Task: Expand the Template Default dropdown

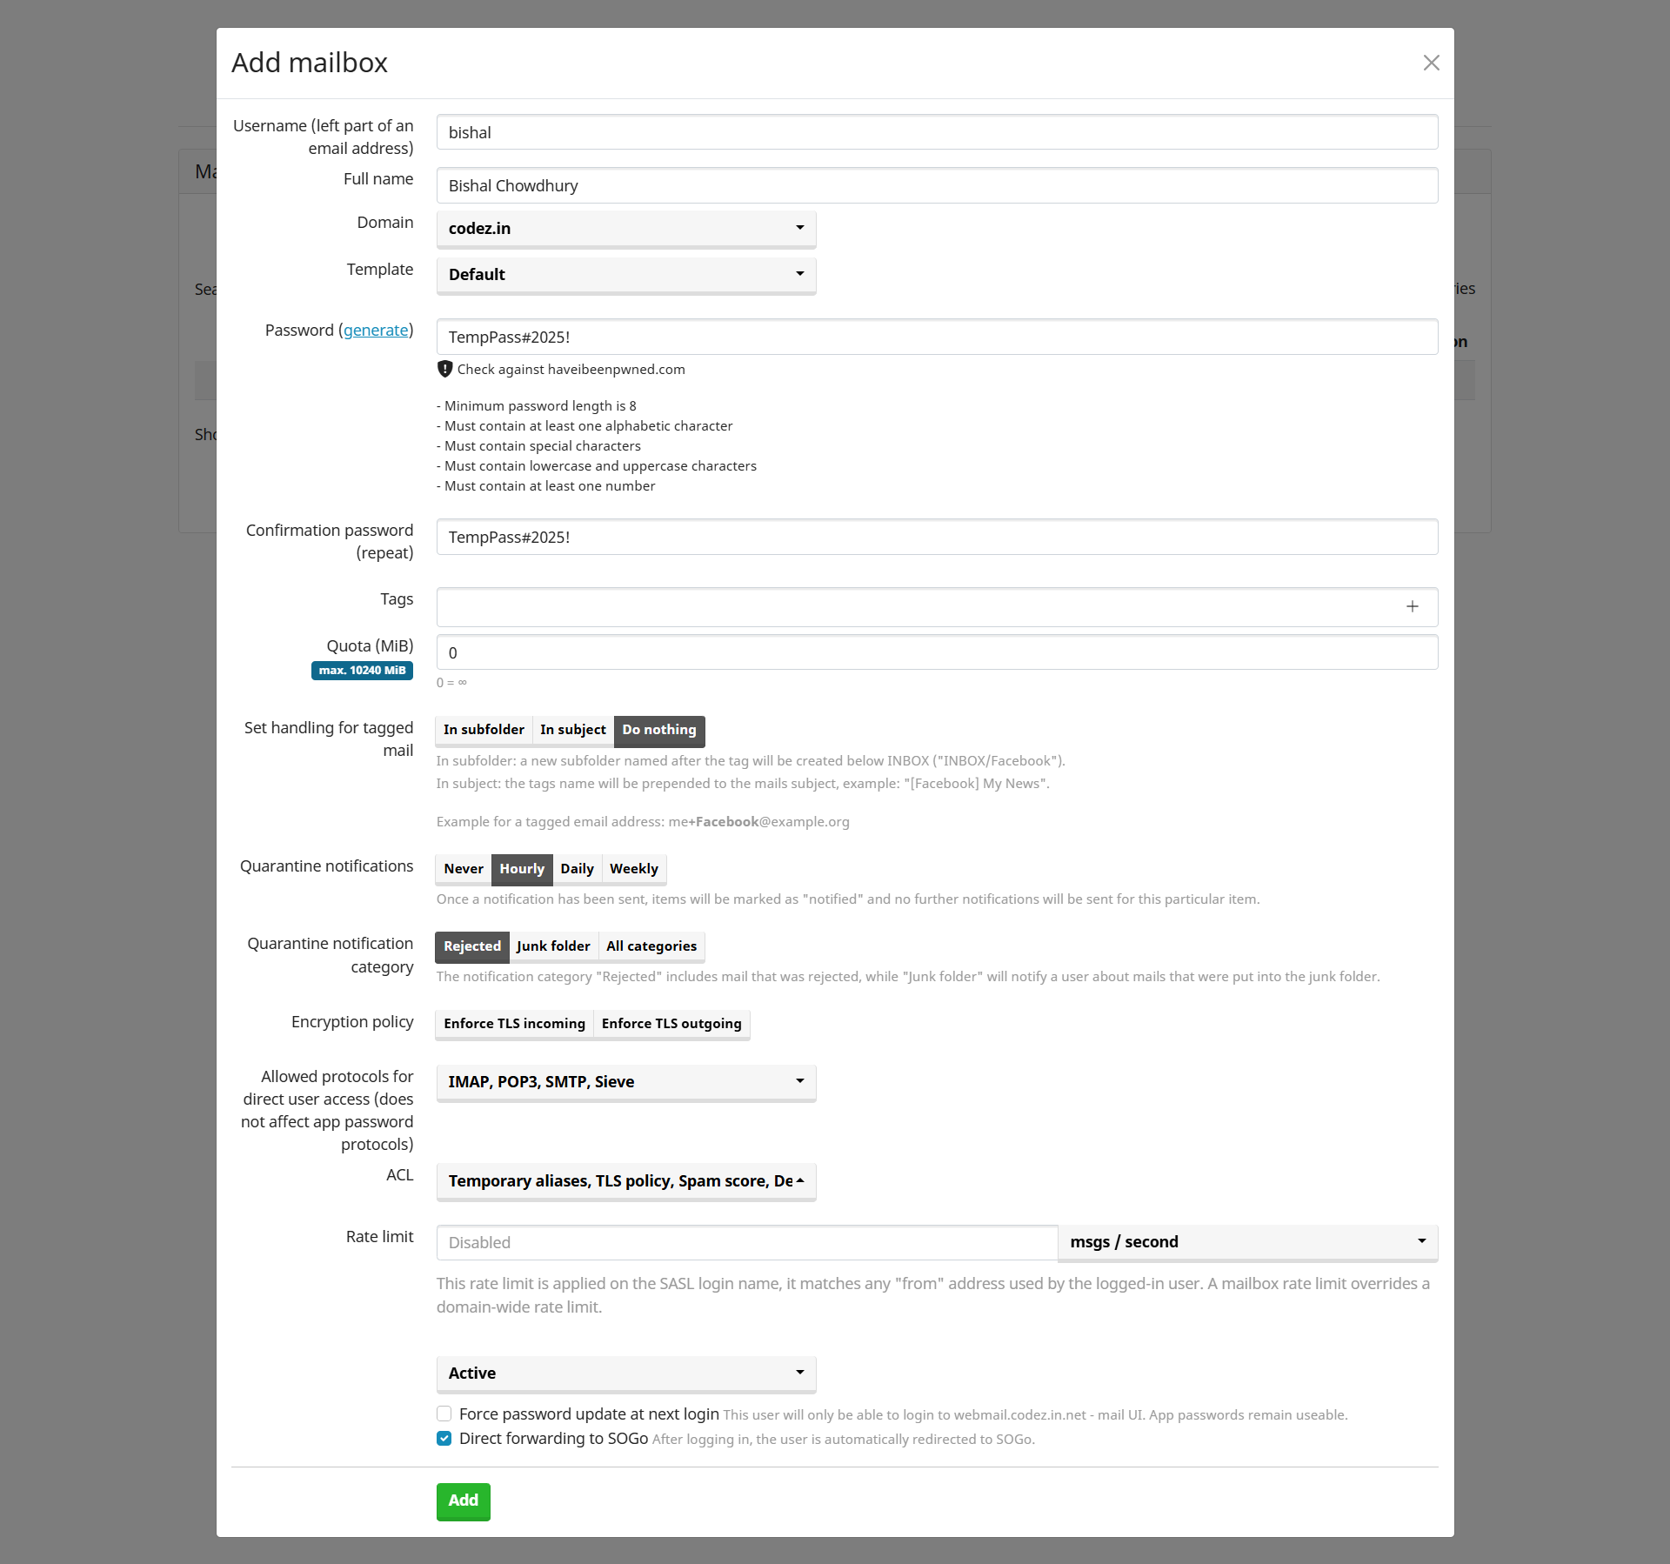Action: [x=625, y=275]
